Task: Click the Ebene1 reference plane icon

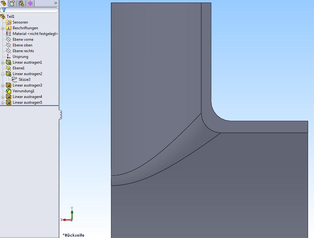Action: pyautogui.click(x=8, y=68)
